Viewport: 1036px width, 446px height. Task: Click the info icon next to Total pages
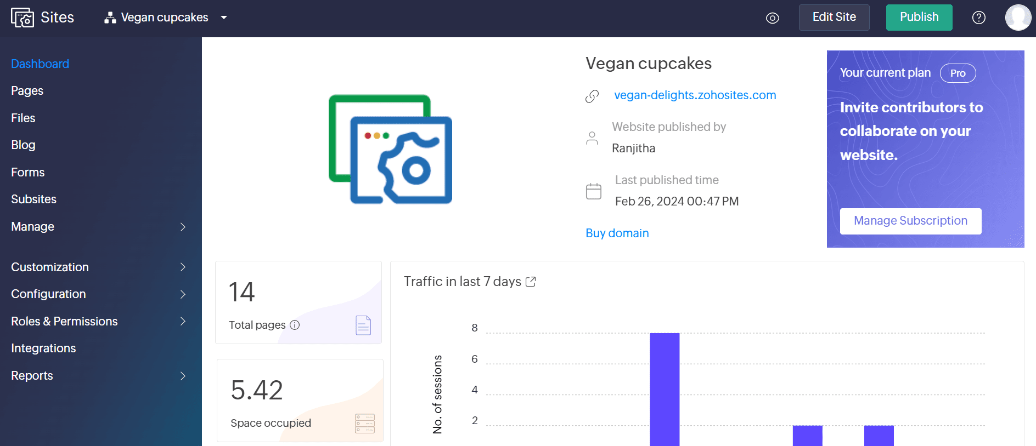point(295,325)
